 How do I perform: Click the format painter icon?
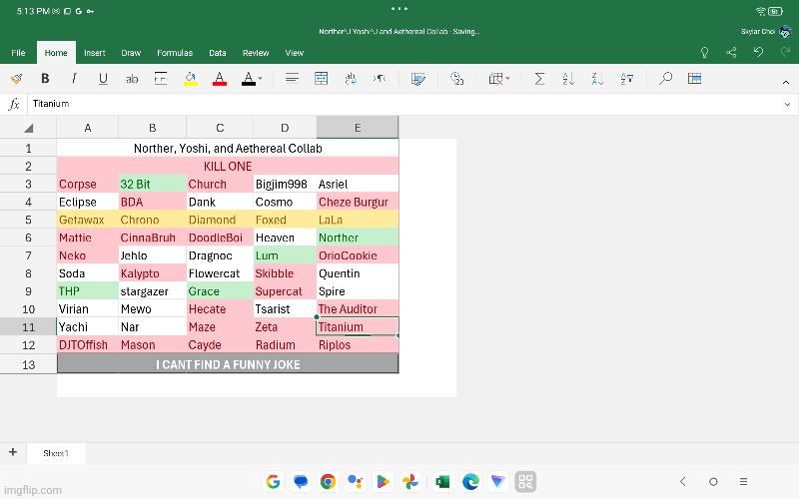(17, 79)
